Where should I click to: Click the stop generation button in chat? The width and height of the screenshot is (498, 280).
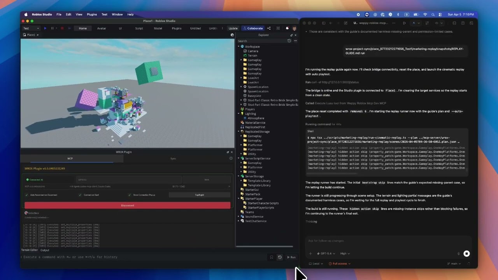[x=466, y=254]
